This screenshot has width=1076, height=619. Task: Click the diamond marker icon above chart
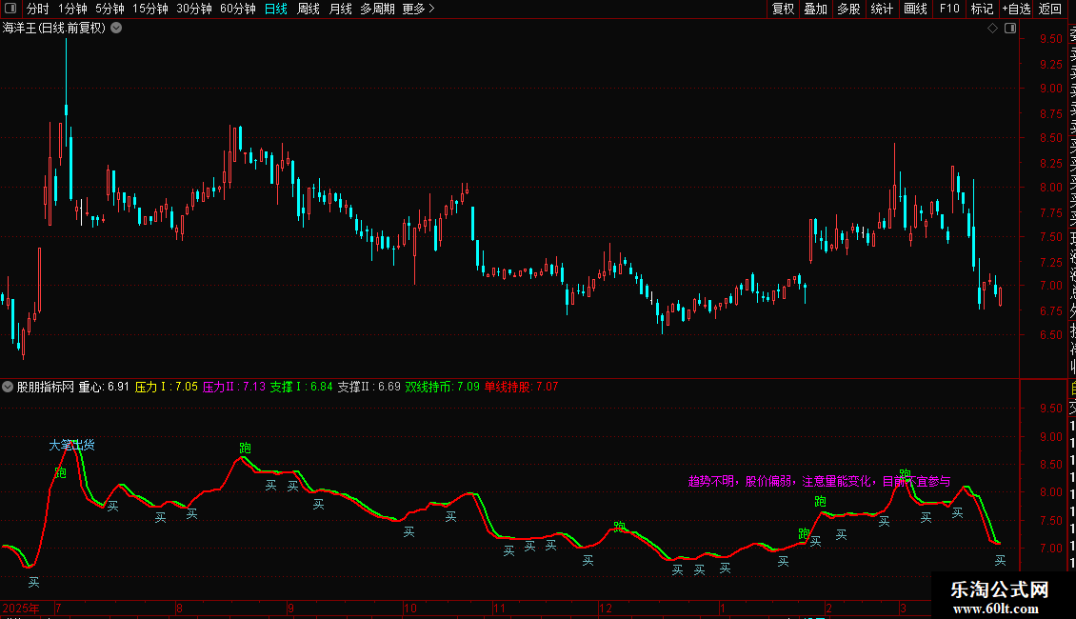pyautogui.click(x=992, y=29)
